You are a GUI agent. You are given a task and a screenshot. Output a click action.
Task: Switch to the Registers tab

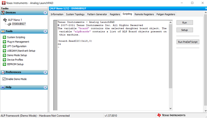coord(115,14)
